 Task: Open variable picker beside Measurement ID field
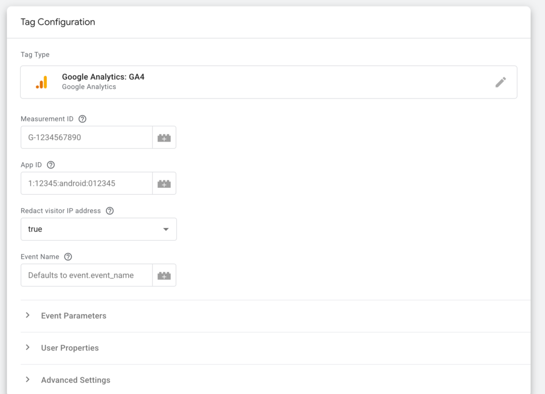point(164,137)
